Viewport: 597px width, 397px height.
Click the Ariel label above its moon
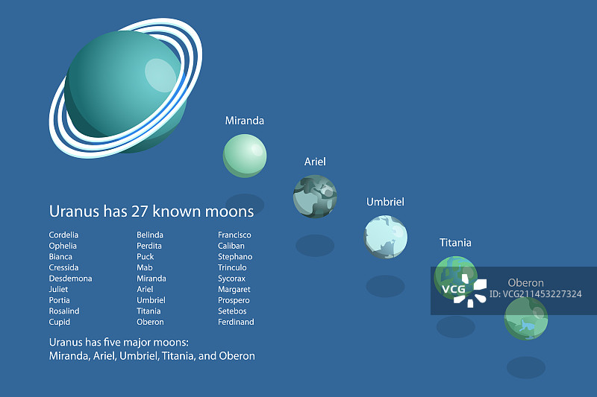point(315,162)
